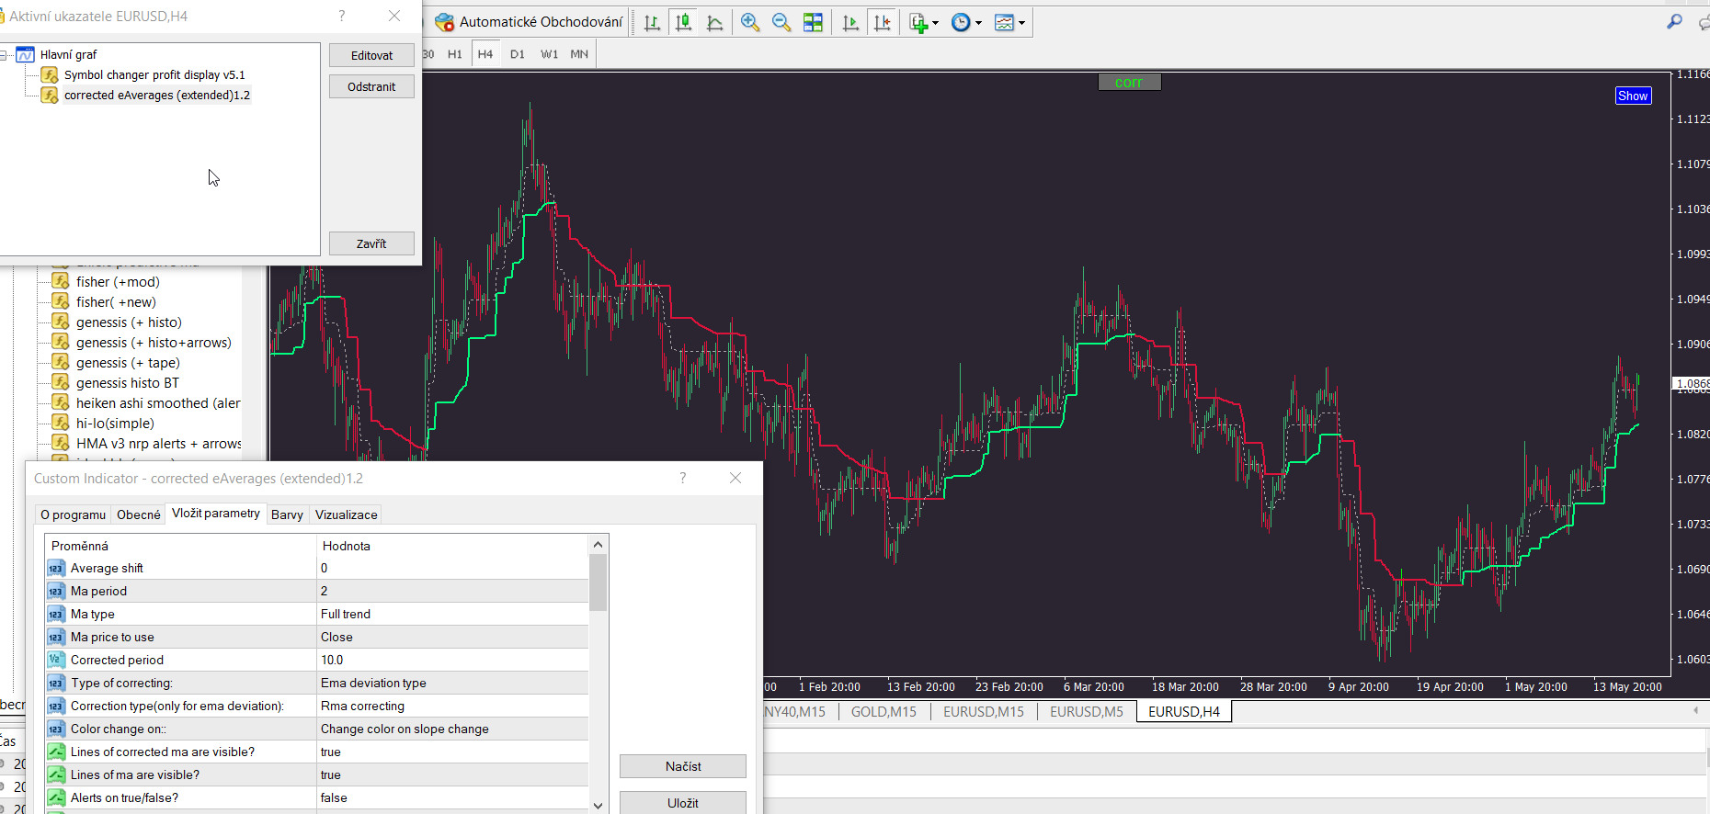Select the D1 timeframe
Screen dimensions: 1710x814
click(x=518, y=54)
